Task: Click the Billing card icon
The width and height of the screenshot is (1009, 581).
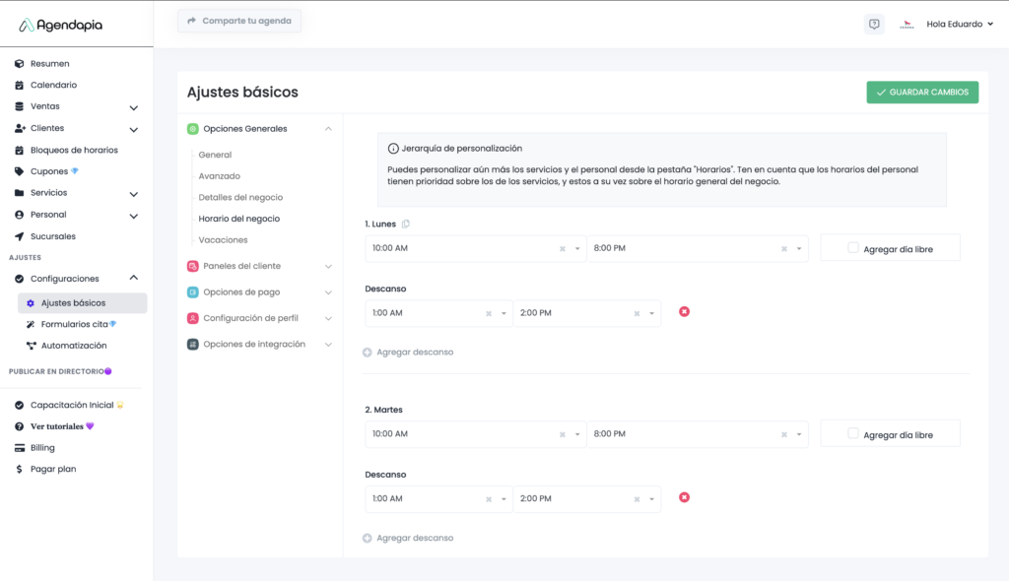Action: (20, 448)
